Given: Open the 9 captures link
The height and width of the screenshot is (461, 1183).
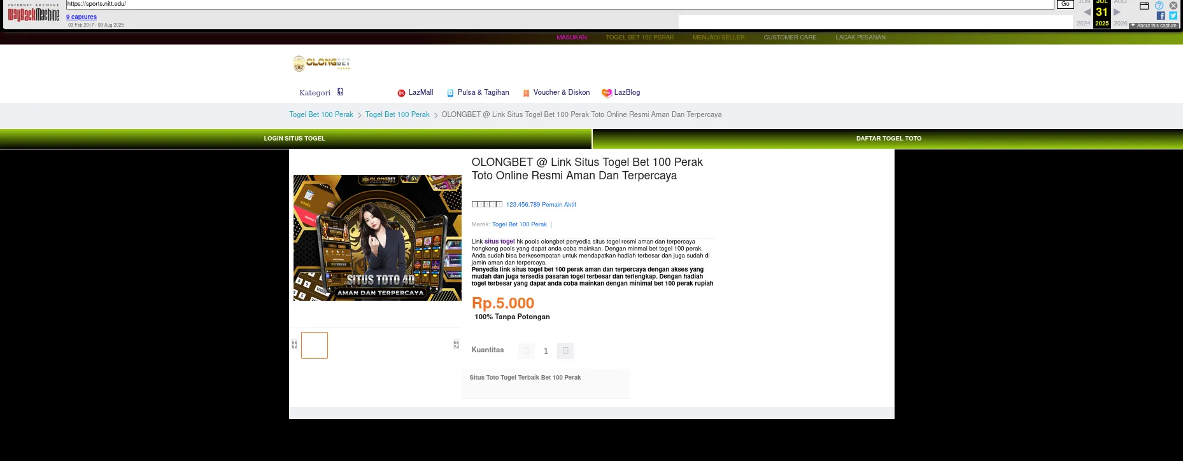Looking at the screenshot, I should pyautogui.click(x=81, y=17).
